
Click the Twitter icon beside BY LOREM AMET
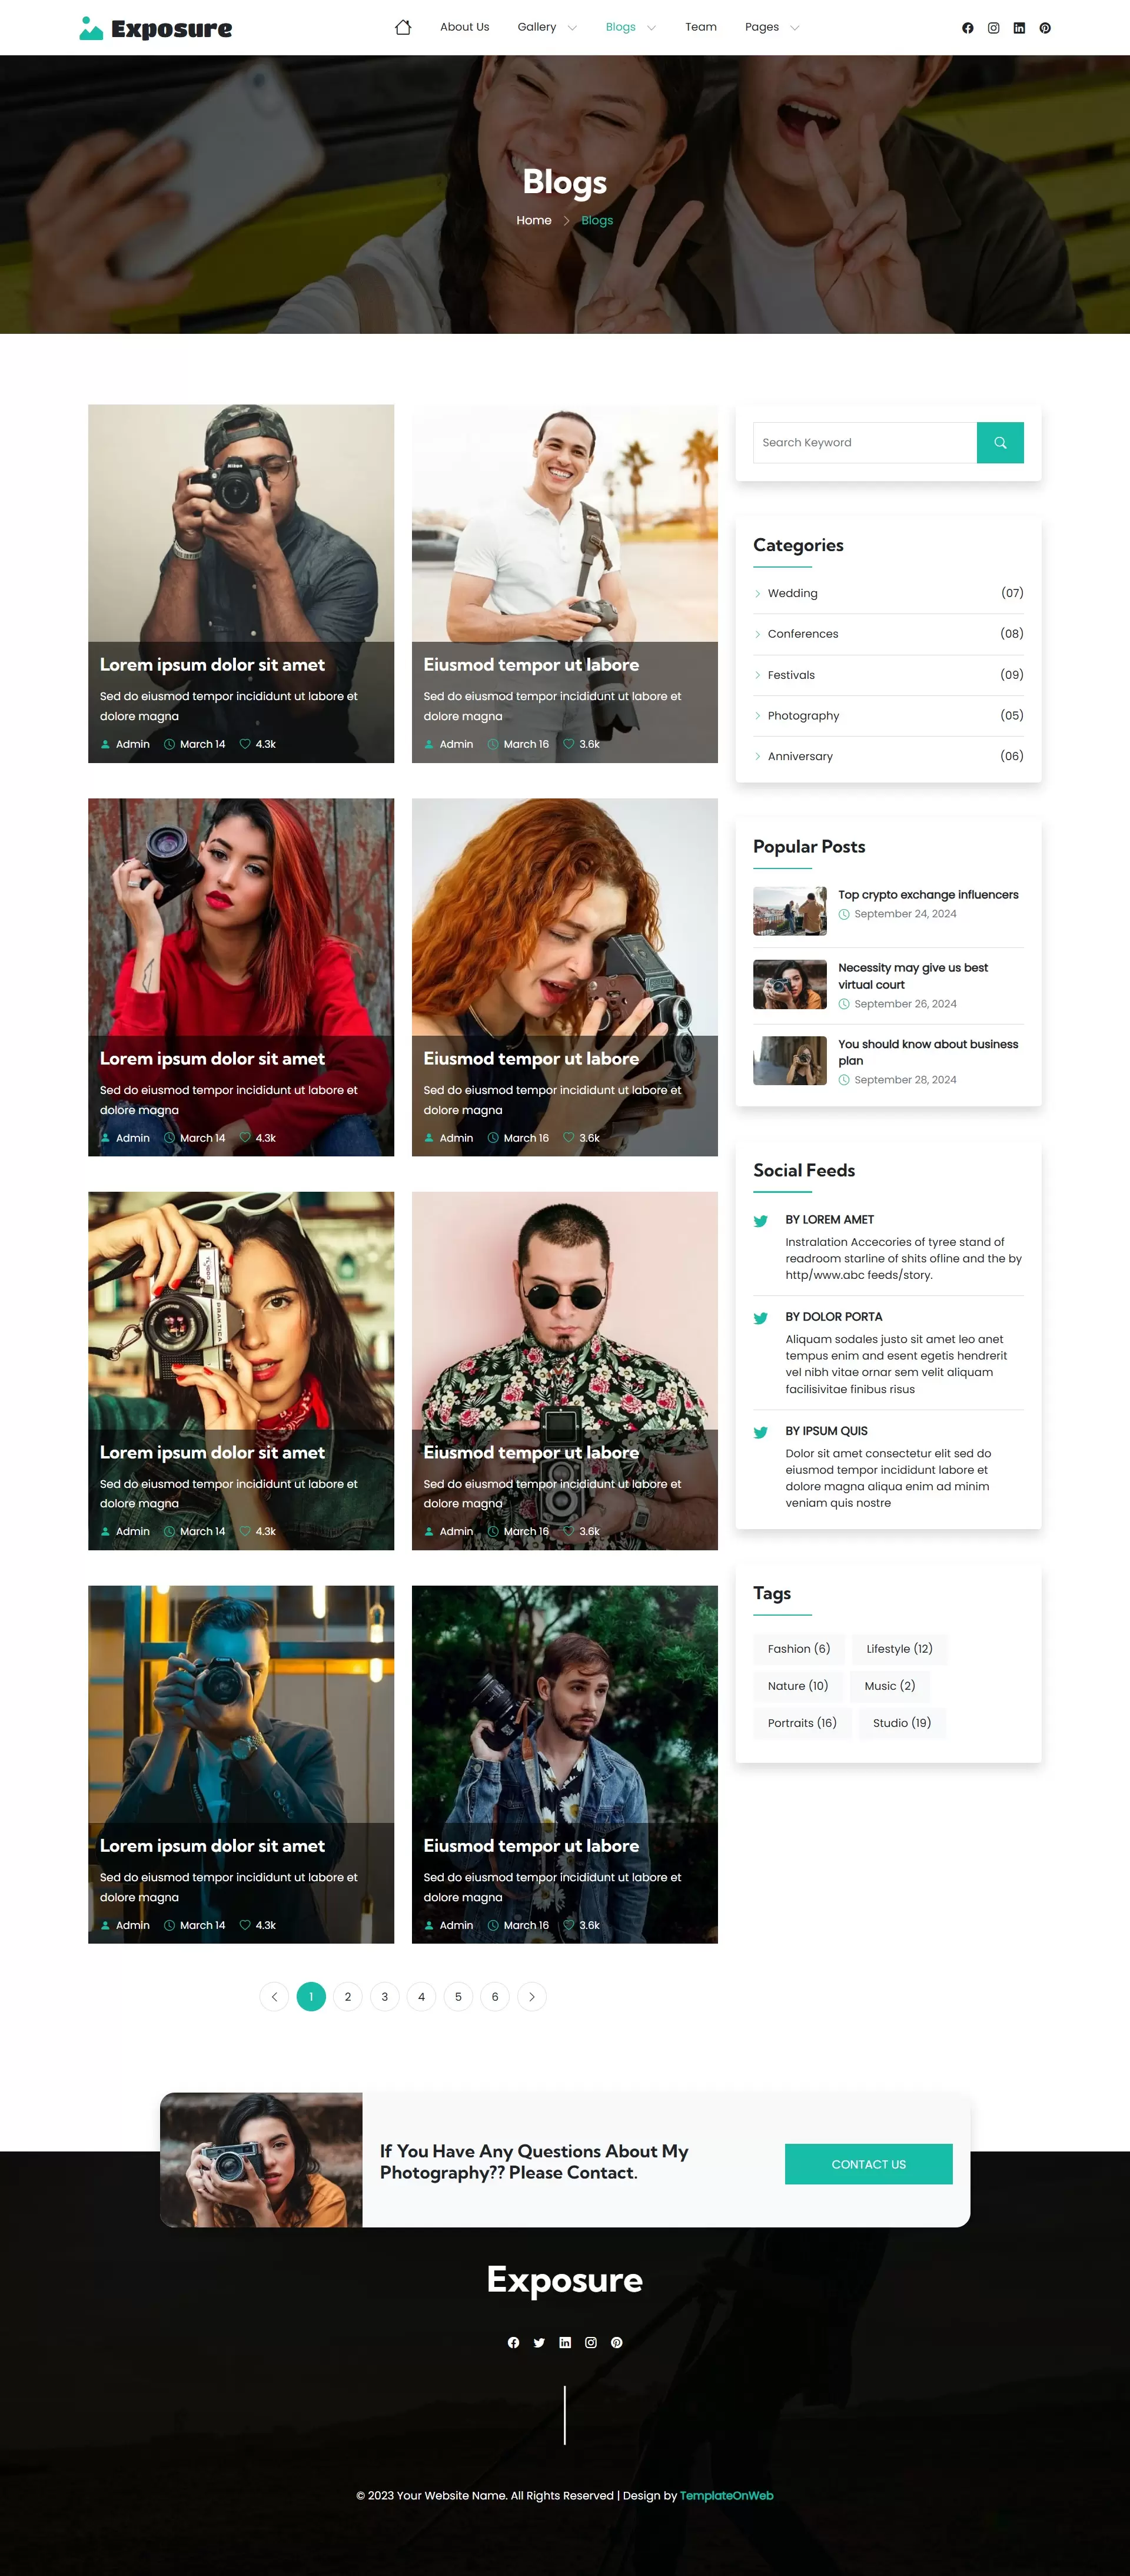click(760, 1221)
